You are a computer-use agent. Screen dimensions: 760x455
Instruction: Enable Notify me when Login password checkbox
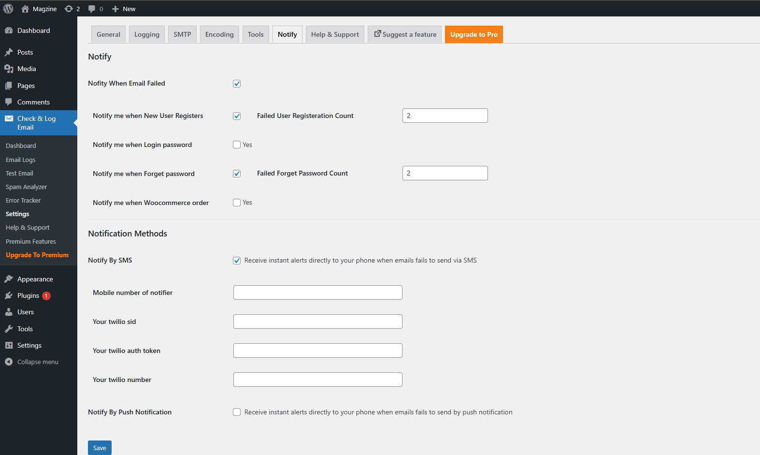(237, 145)
